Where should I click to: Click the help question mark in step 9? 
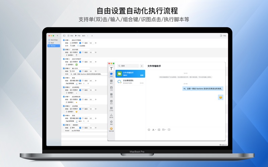(83, 118)
